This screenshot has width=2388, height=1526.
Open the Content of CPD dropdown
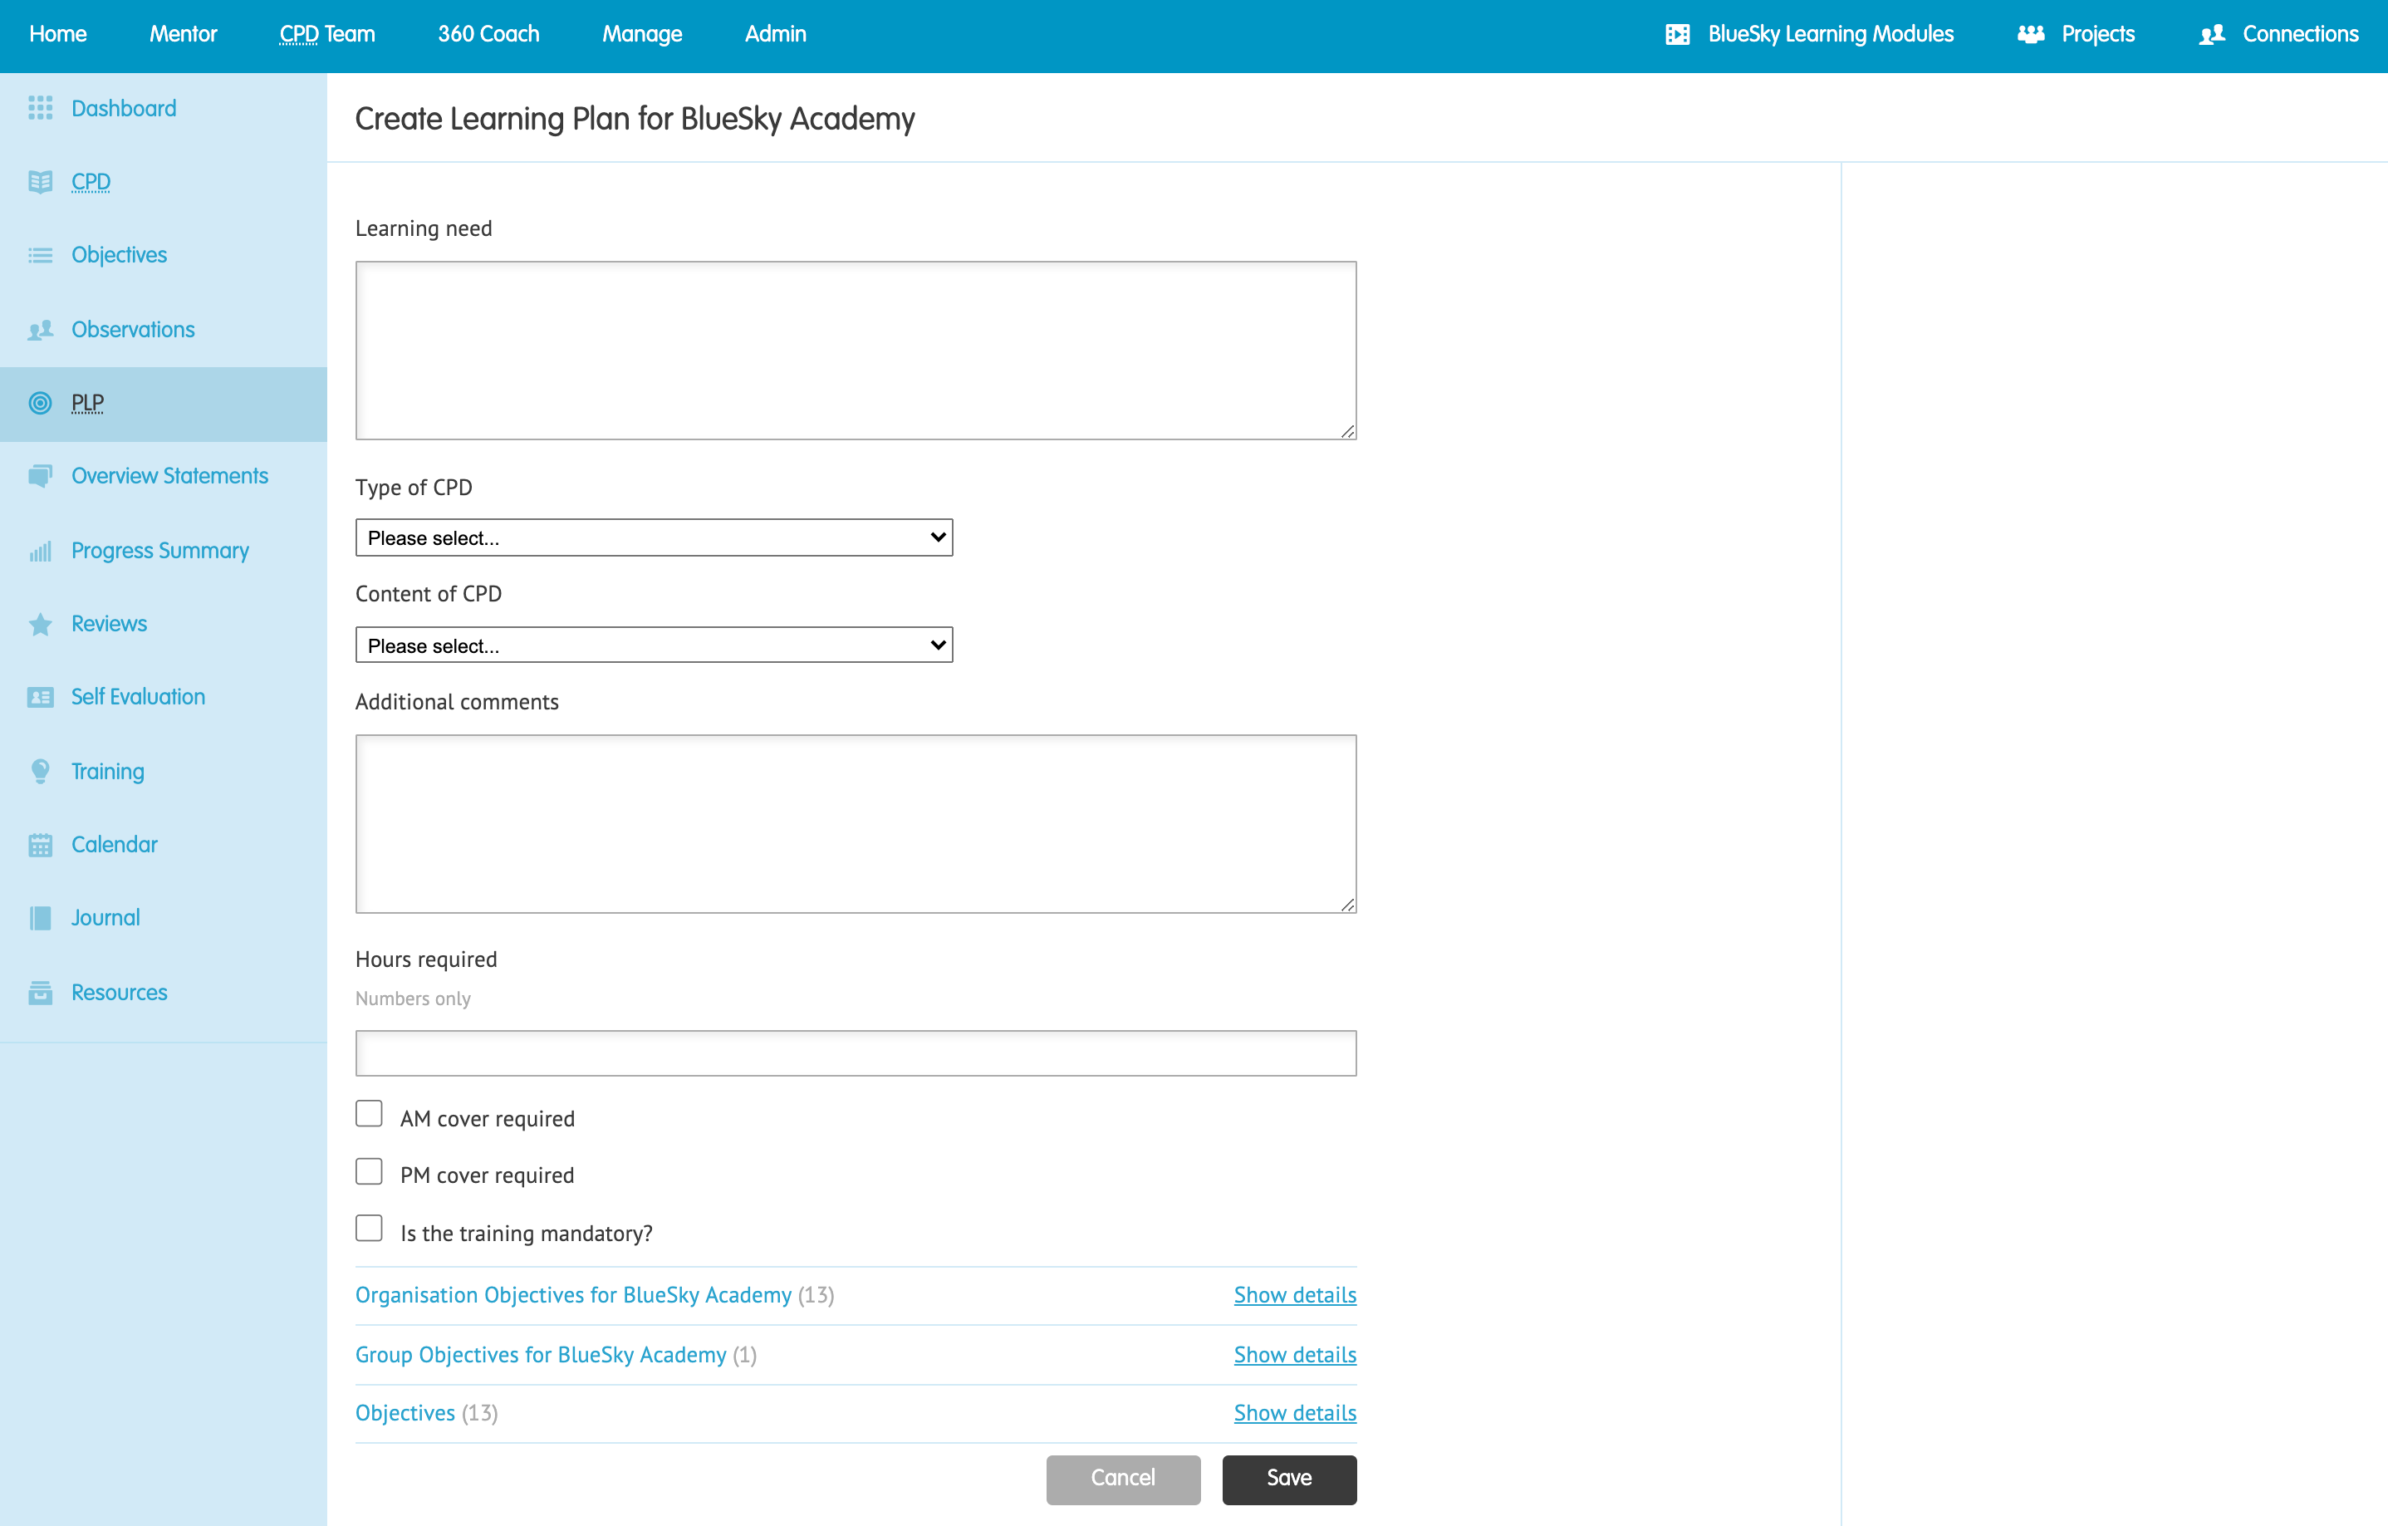tap(654, 645)
